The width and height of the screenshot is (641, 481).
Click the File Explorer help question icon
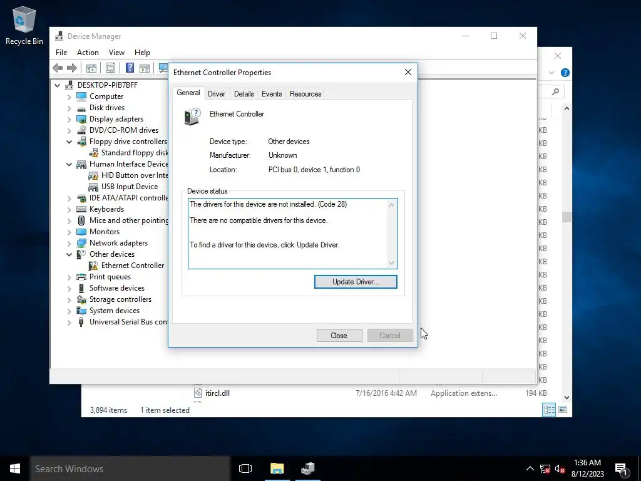click(x=565, y=73)
